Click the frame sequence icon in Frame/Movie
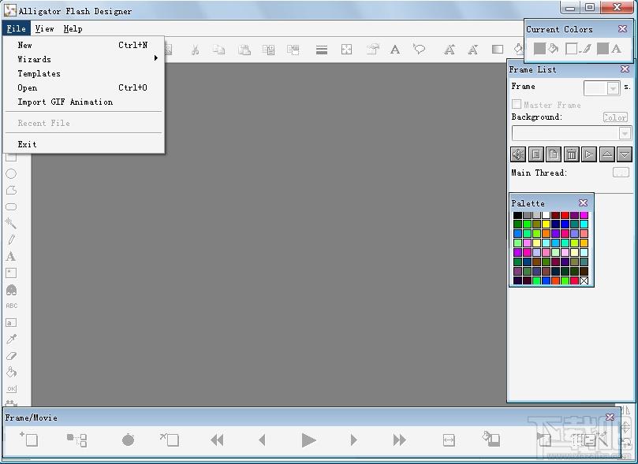Screen dimensions: 638x464 (x=77, y=440)
